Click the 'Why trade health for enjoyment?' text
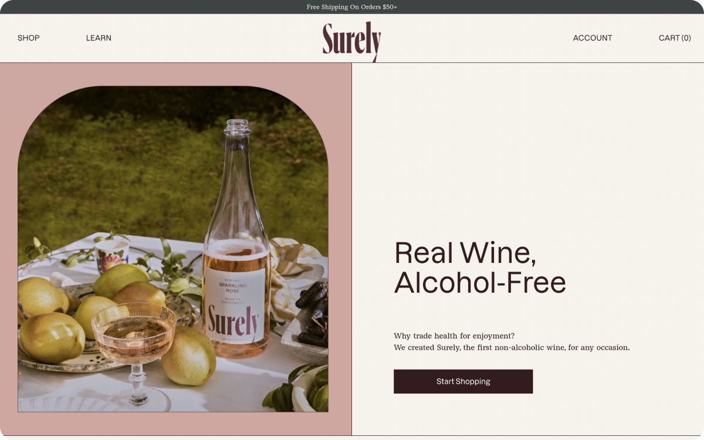The height and width of the screenshot is (440, 704). 454,336
